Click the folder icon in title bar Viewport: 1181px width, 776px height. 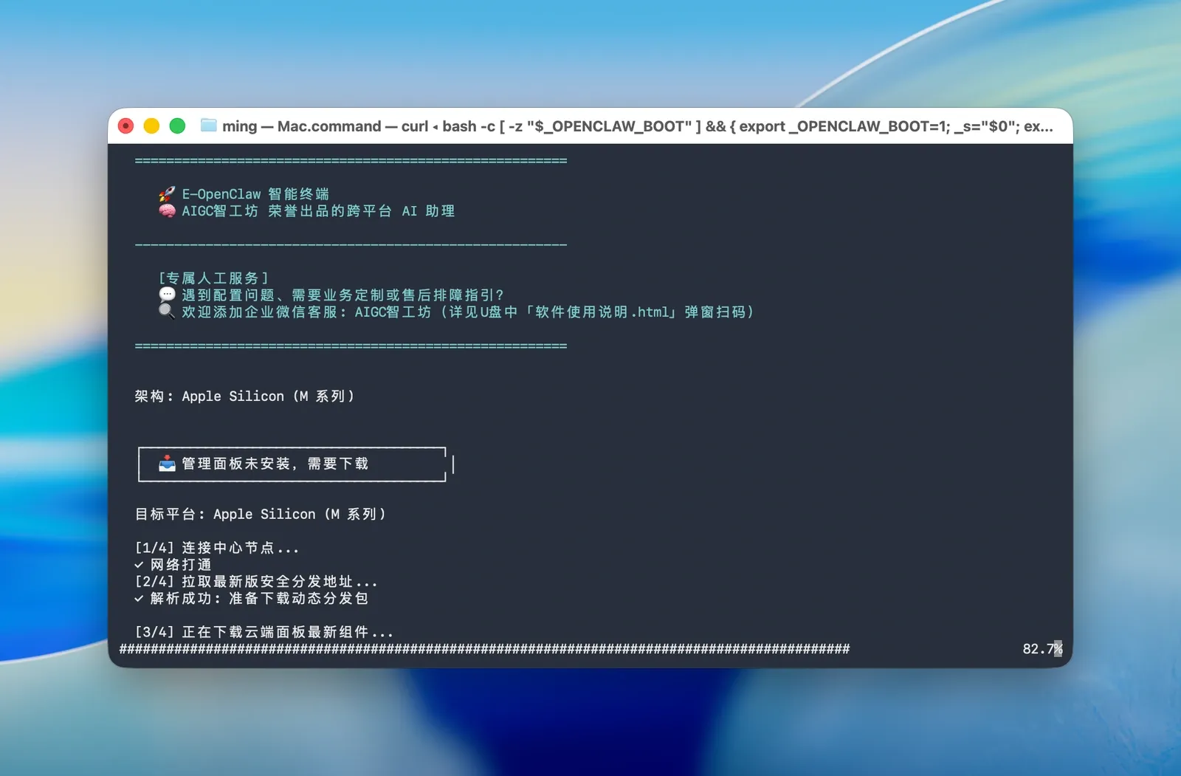tap(209, 126)
